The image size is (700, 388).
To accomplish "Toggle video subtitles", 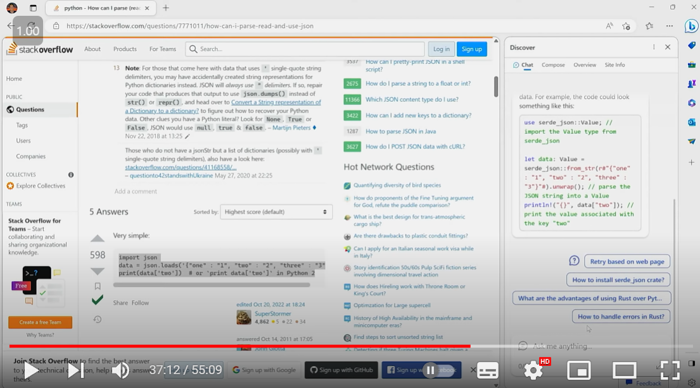I will tap(488, 370).
